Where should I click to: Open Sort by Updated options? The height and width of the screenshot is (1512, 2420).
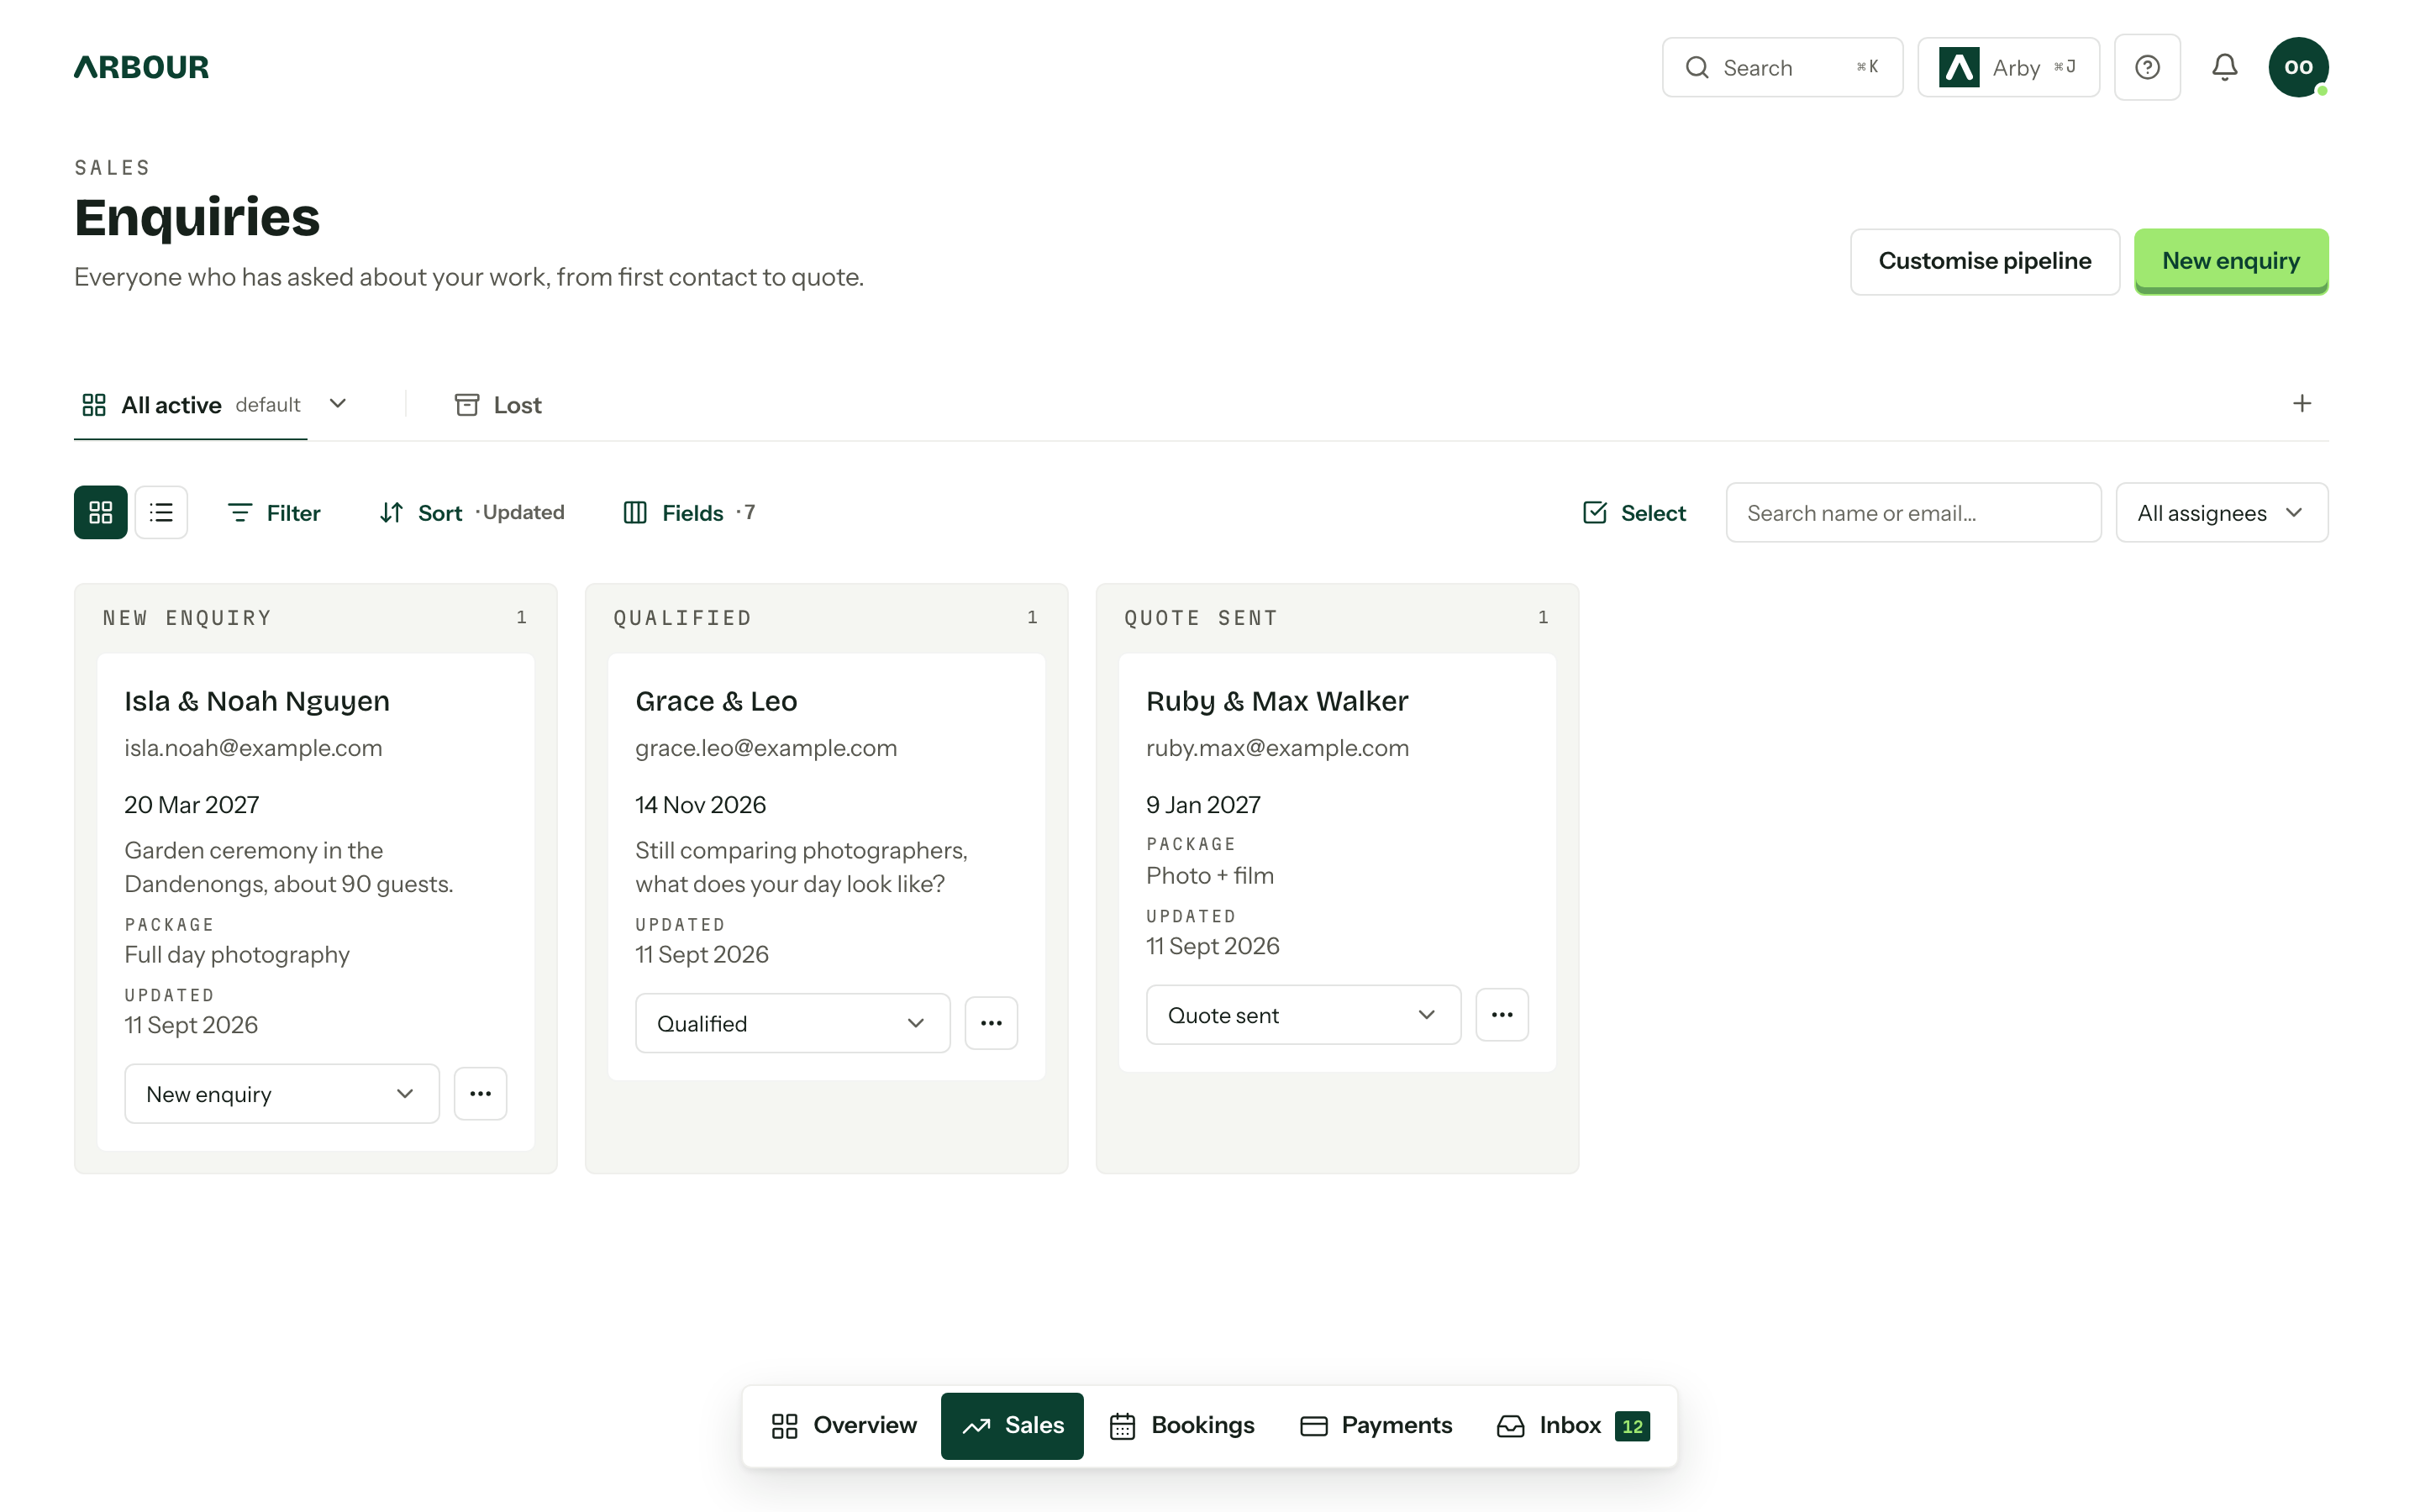tap(471, 513)
